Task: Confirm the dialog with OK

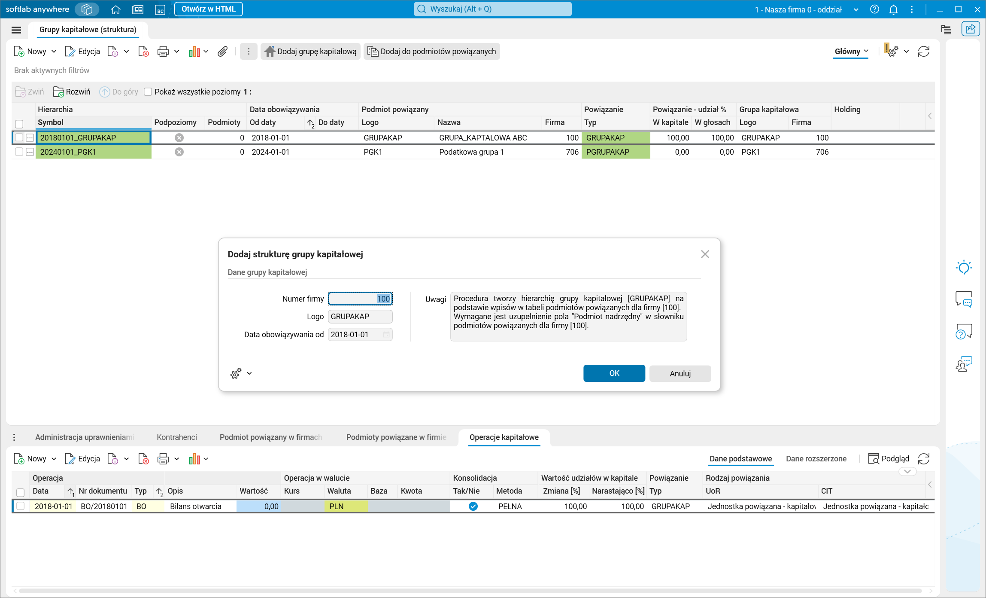Action: coord(614,373)
